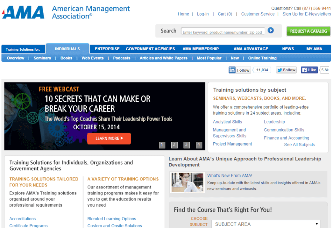Sign Up for E-Newsletters
This screenshot has height=228, width=333.
(307, 14)
